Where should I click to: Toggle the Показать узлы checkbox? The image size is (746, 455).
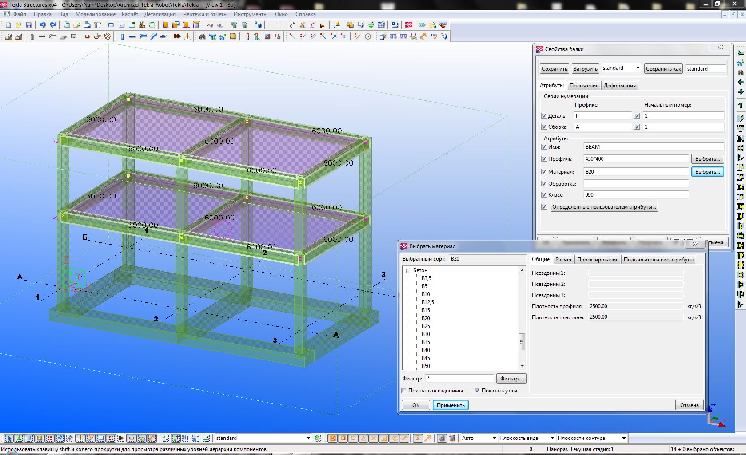coord(477,391)
